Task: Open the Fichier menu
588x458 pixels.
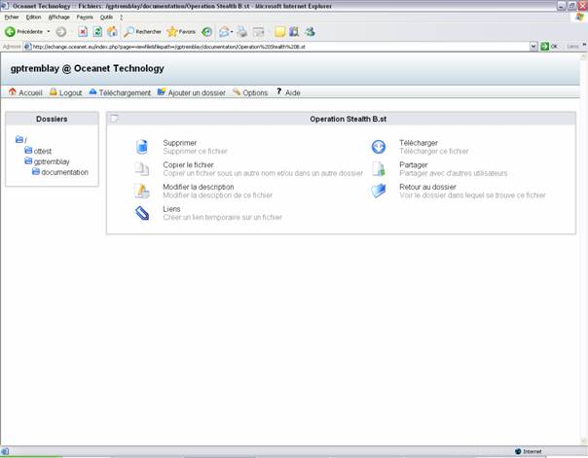Action: coord(12,18)
